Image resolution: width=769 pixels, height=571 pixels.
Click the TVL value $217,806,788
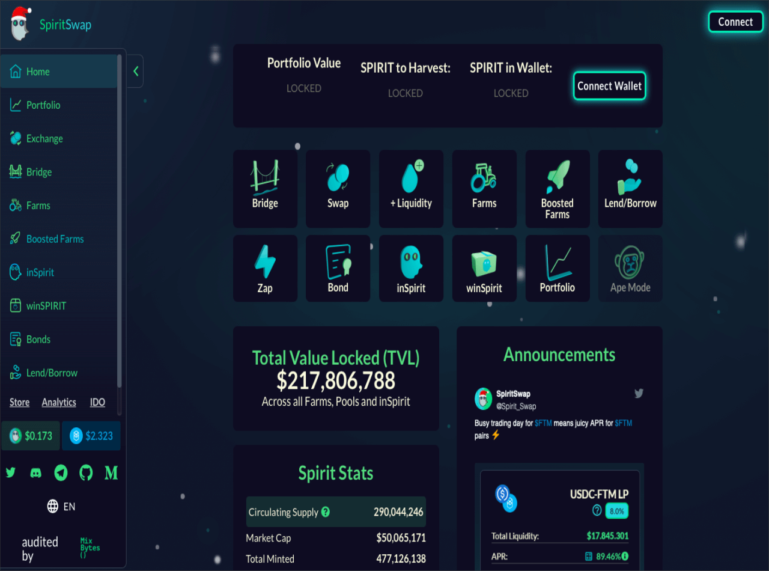coord(336,381)
